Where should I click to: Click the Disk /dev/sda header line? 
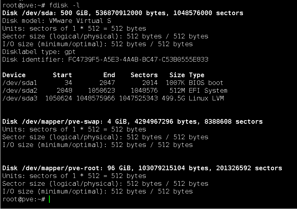pos(122,13)
